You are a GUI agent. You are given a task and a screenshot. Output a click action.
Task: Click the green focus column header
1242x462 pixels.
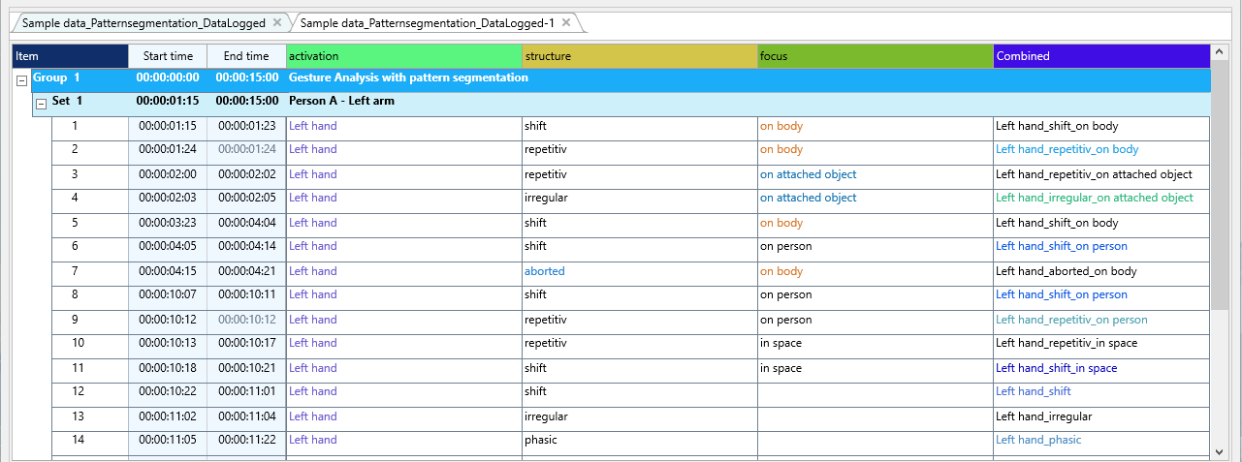(x=876, y=56)
